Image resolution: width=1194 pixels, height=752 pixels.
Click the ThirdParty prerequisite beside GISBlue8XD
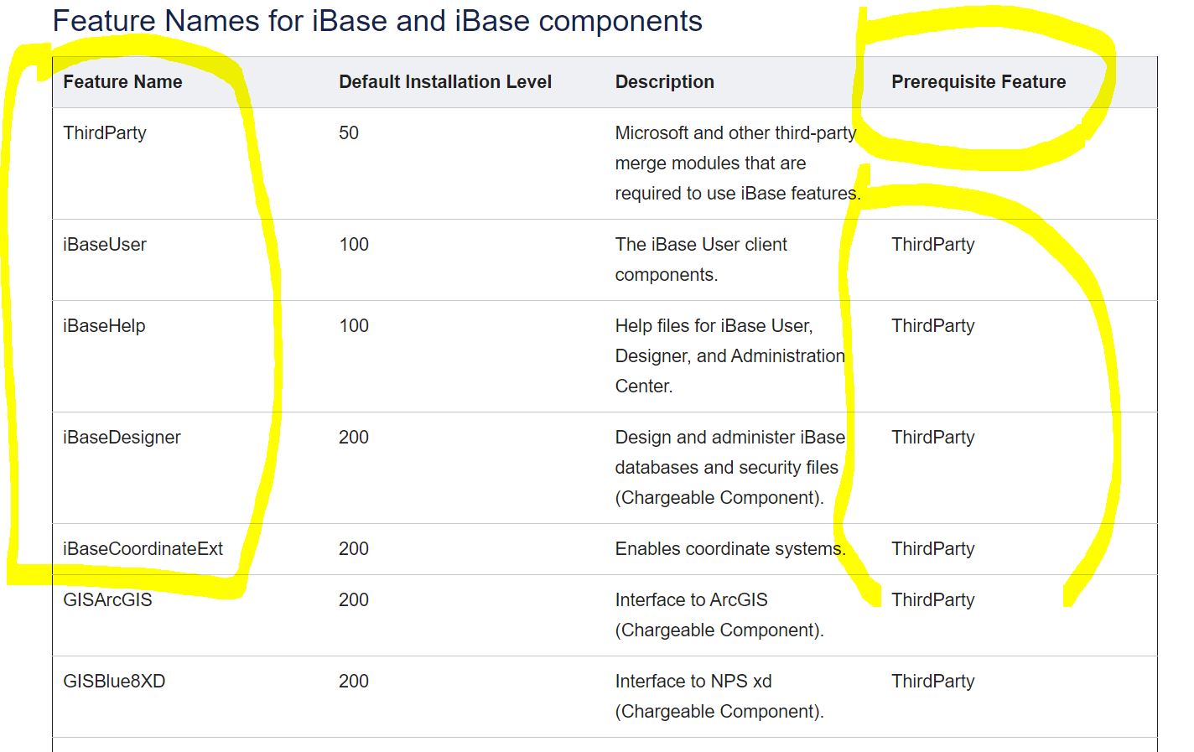click(933, 681)
